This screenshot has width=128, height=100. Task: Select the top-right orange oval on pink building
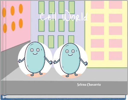(21, 9)
